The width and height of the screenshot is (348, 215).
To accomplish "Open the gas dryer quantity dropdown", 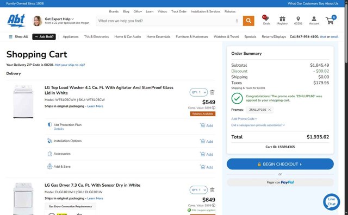I will [x=198, y=190].
